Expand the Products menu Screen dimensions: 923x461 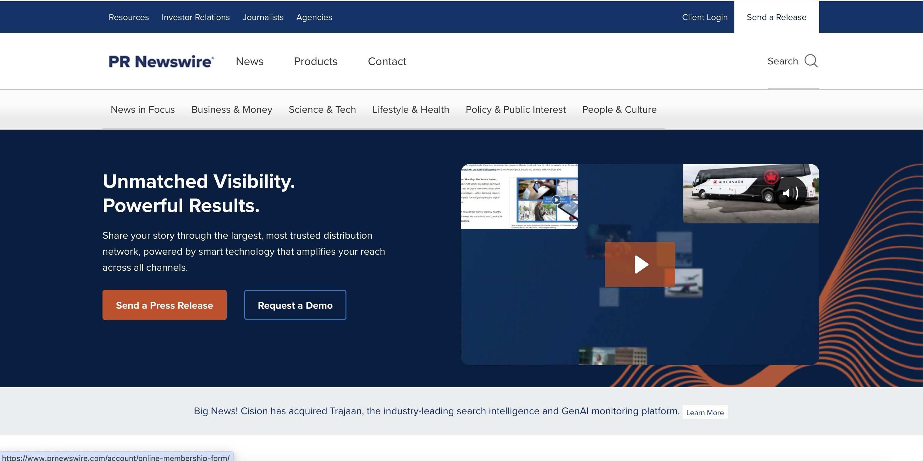(315, 62)
